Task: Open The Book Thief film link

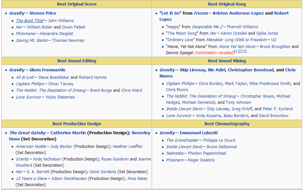Action: coord(30,21)
